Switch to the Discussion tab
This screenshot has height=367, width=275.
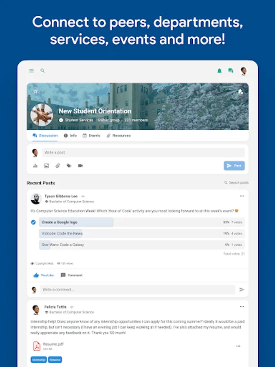point(45,135)
